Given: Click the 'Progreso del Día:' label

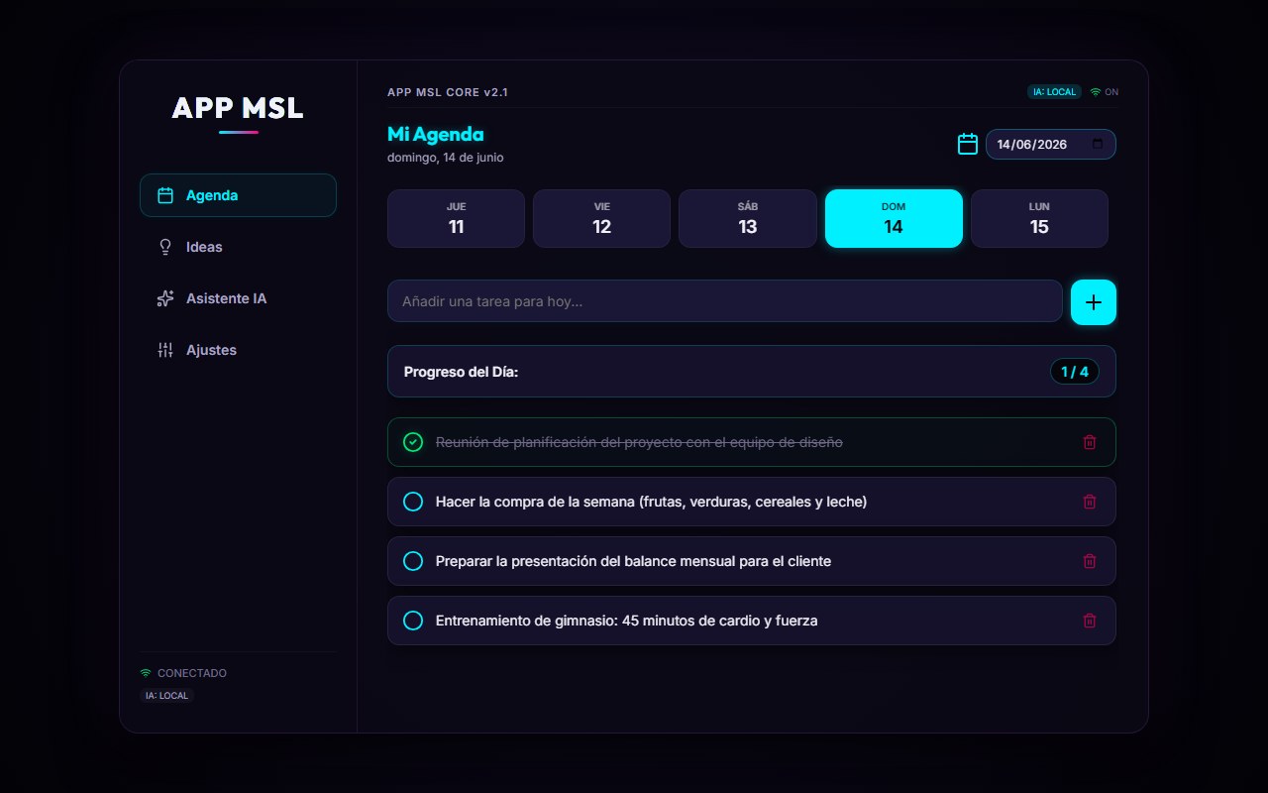Looking at the screenshot, I should [x=462, y=372].
